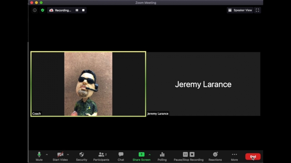Show the meeting information icon
The width and height of the screenshot is (291, 163).
[x=35, y=10]
